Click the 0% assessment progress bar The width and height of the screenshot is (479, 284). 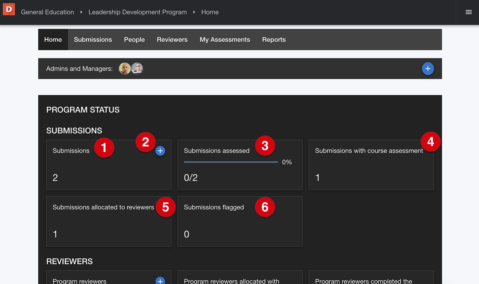click(231, 162)
